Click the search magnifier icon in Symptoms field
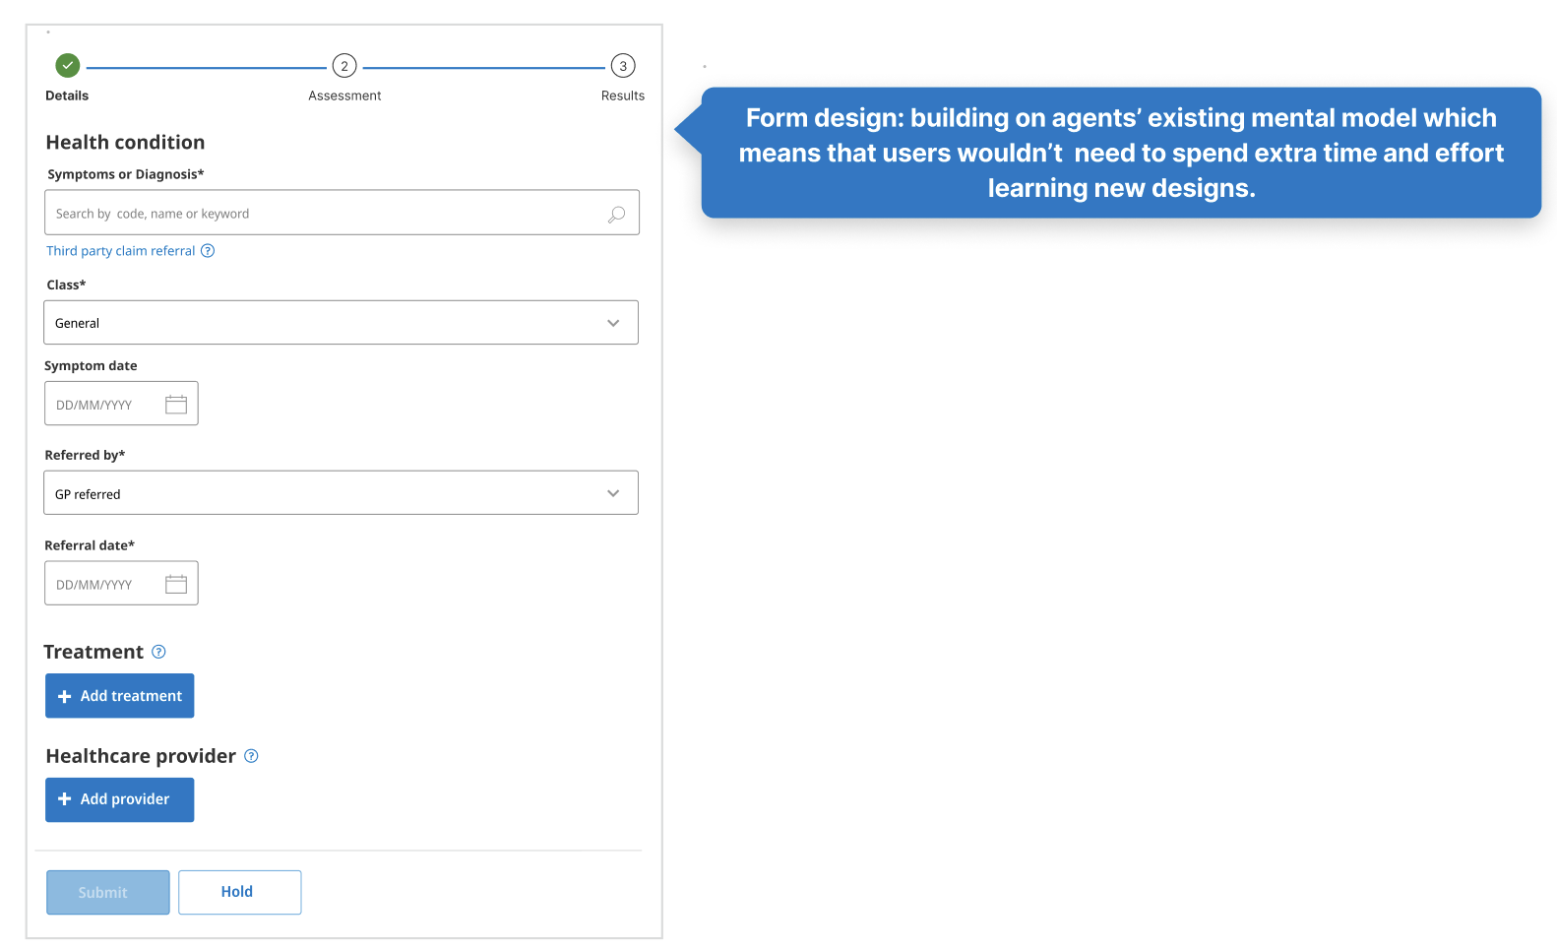Image resolution: width=1557 pixels, height=951 pixels. [x=616, y=214]
